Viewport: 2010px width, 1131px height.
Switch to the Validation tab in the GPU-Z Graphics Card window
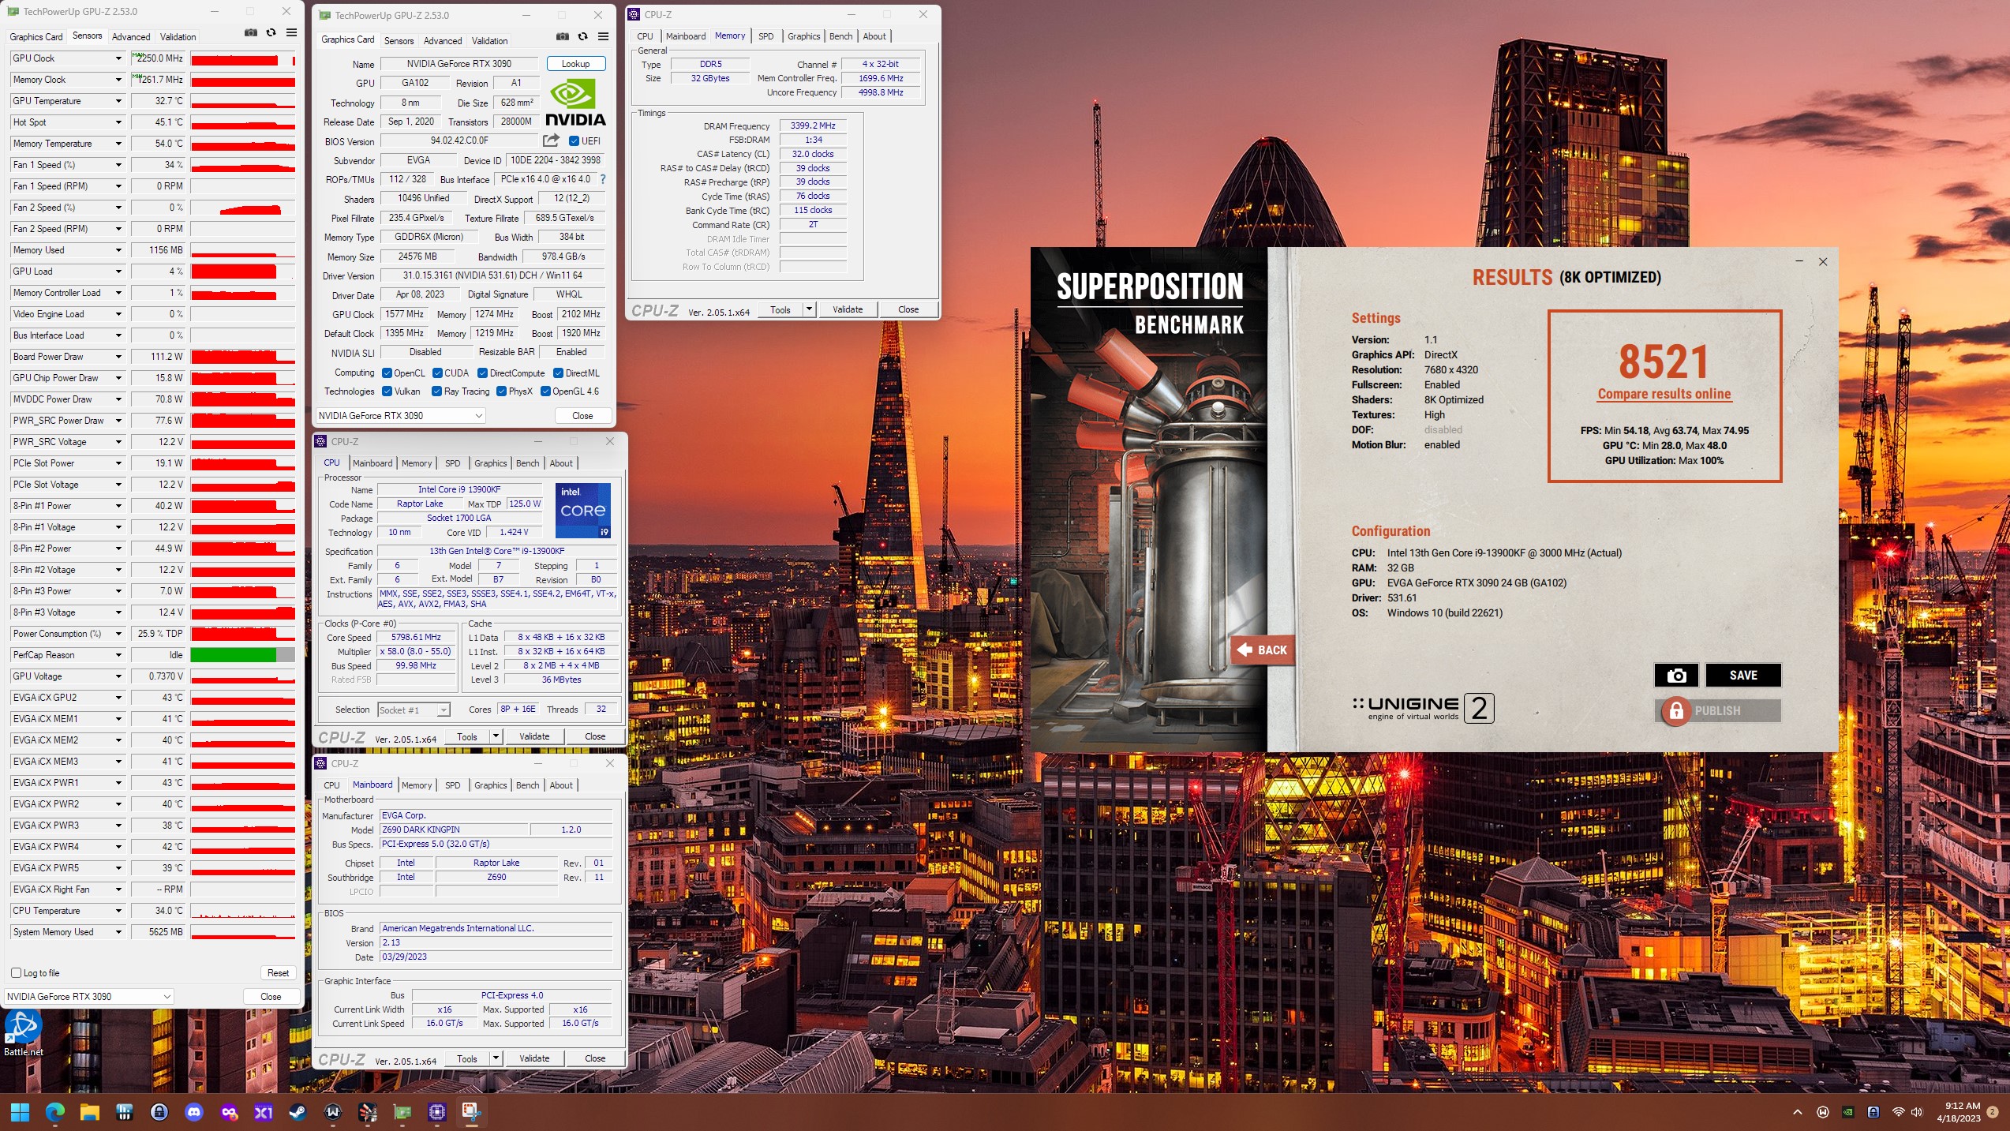489,41
